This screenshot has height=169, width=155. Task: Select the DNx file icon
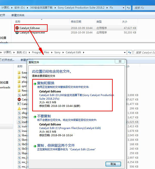coord(19,117)
